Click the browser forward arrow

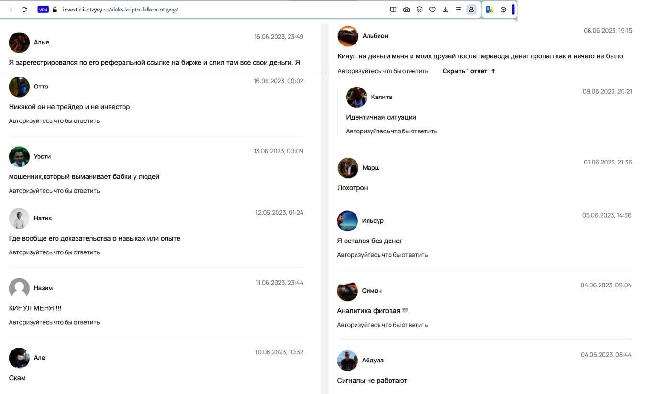11,10
